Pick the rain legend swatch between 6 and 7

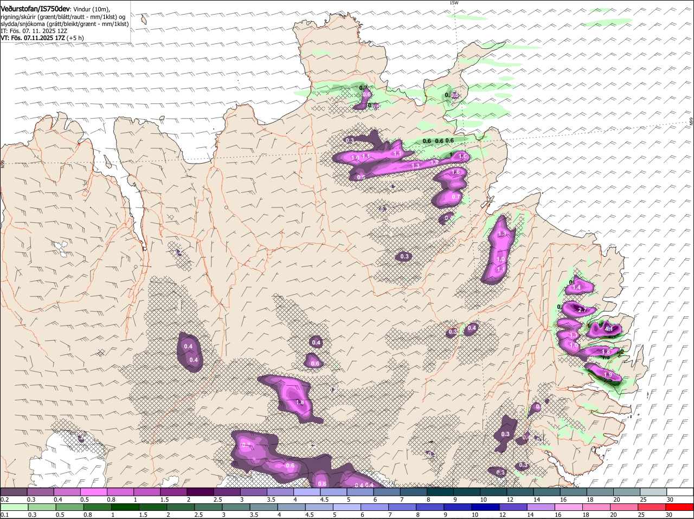(375, 508)
